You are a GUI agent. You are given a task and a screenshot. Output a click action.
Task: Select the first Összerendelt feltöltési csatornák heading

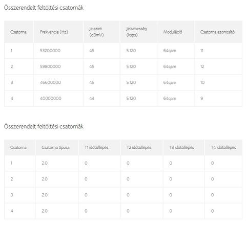point(44,8)
